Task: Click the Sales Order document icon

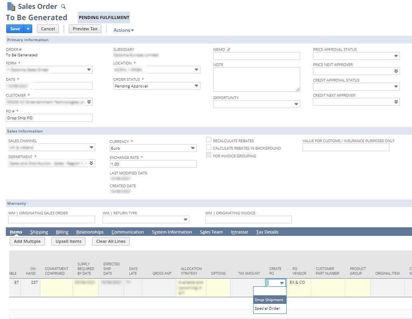Action: [x=11, y=7]
